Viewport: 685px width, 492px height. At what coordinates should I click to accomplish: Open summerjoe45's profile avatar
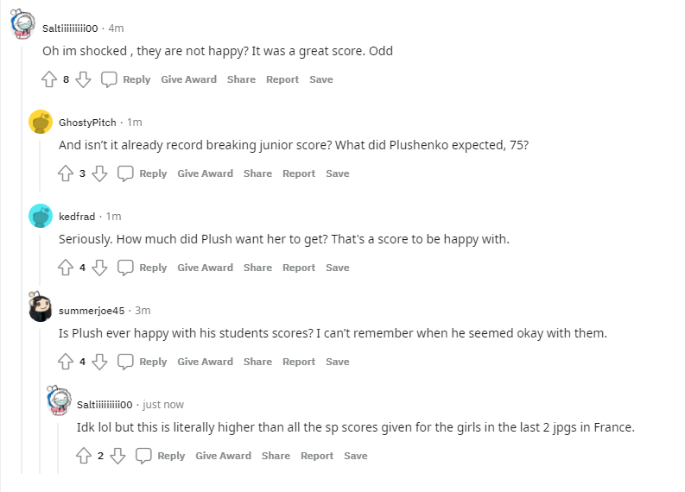coord(40,308)
